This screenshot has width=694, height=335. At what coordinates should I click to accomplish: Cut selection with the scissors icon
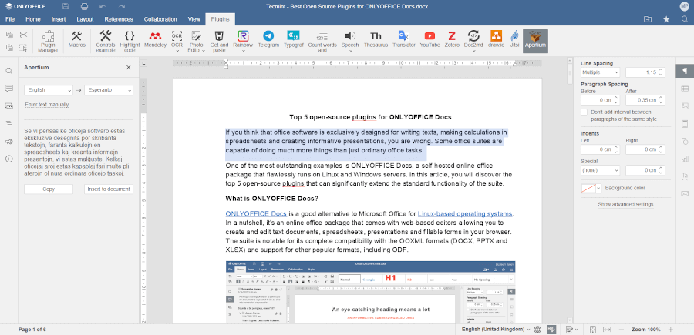(x=23, y=35)
